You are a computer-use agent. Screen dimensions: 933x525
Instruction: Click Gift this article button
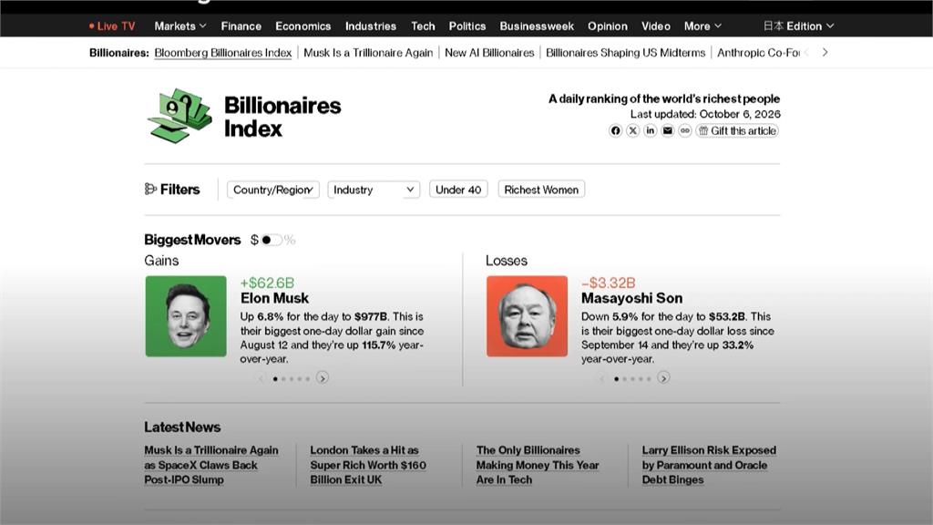pos(737,130)
